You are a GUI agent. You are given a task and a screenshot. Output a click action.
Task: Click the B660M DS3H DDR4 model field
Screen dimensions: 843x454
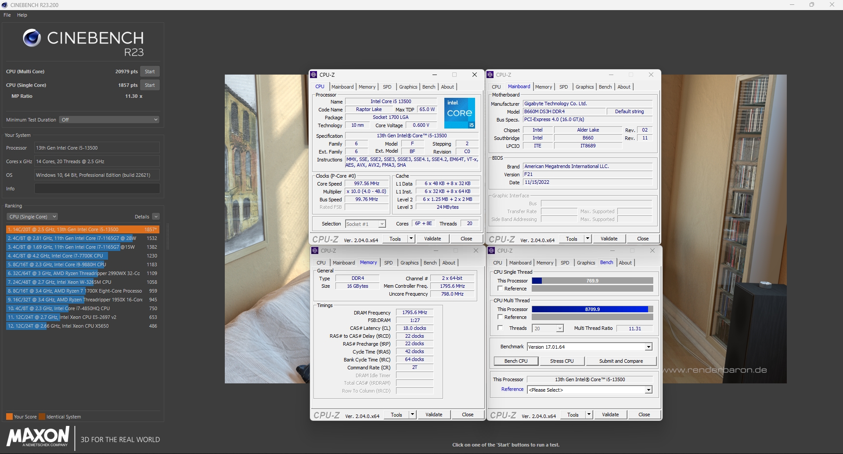564,111
